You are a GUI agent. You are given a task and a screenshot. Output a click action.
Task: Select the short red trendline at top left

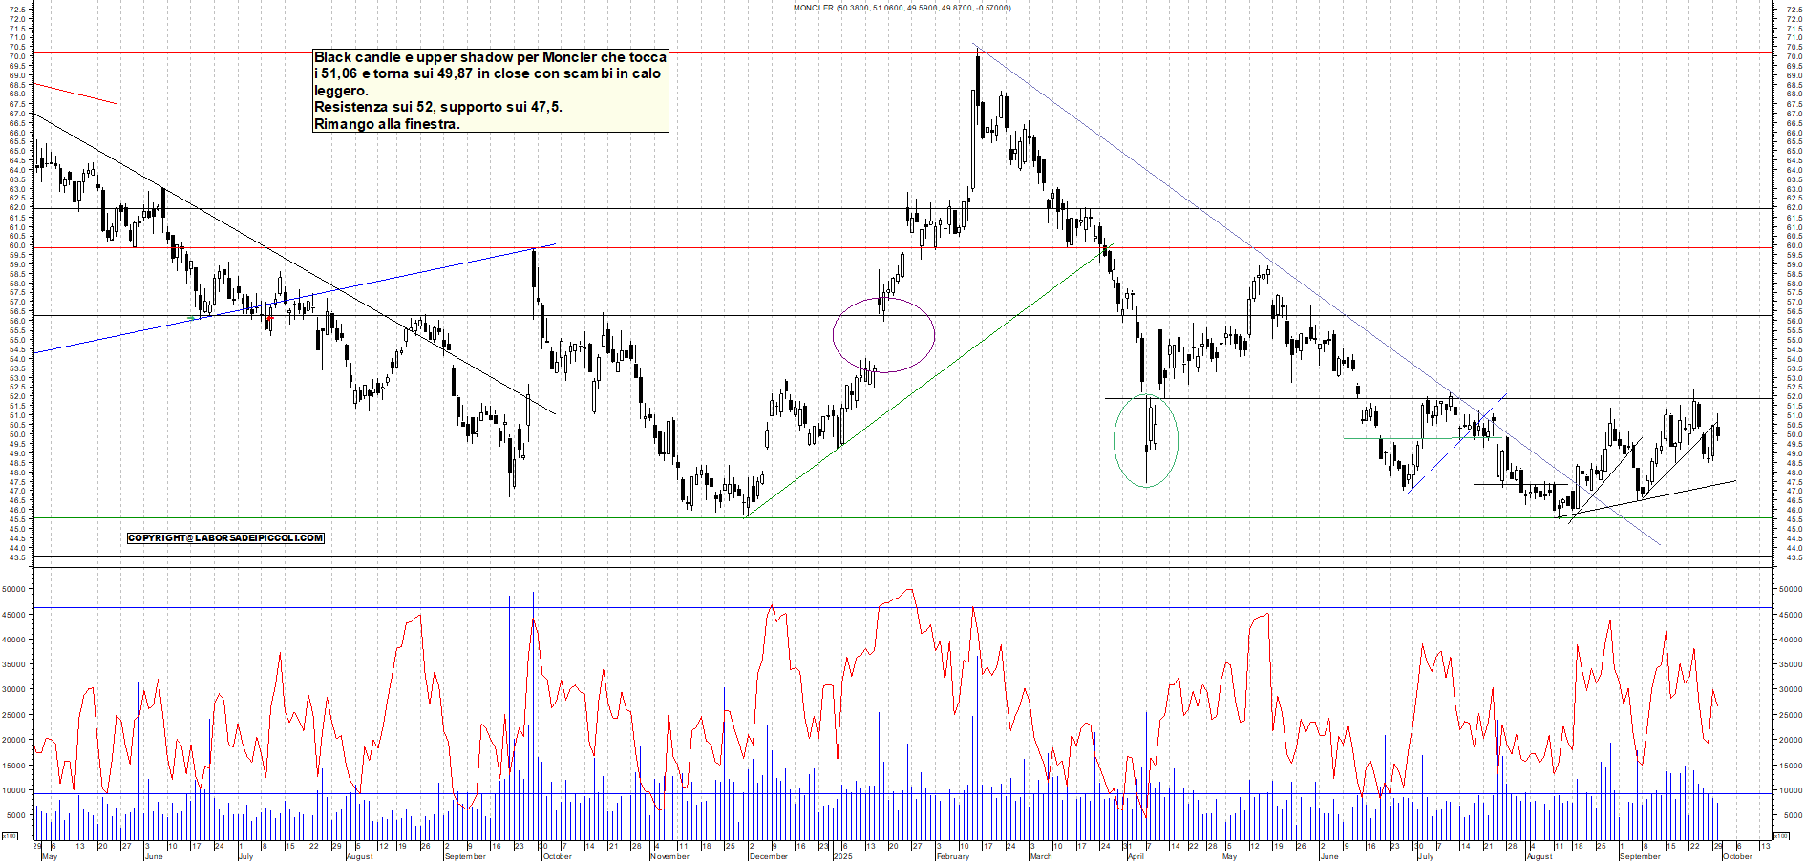click(x=74, y=94)
